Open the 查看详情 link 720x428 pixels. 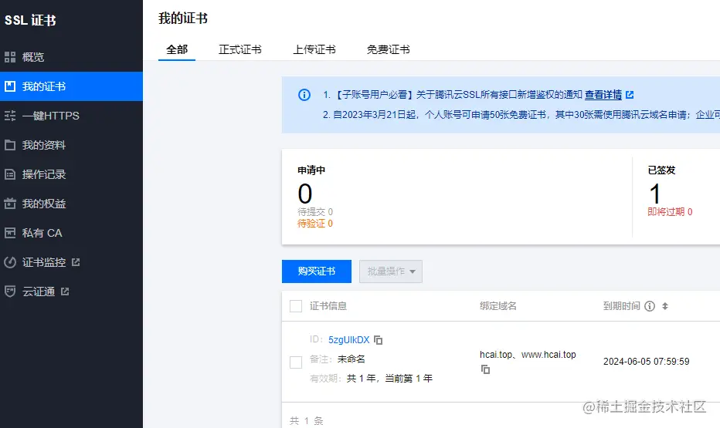[603, 95]
